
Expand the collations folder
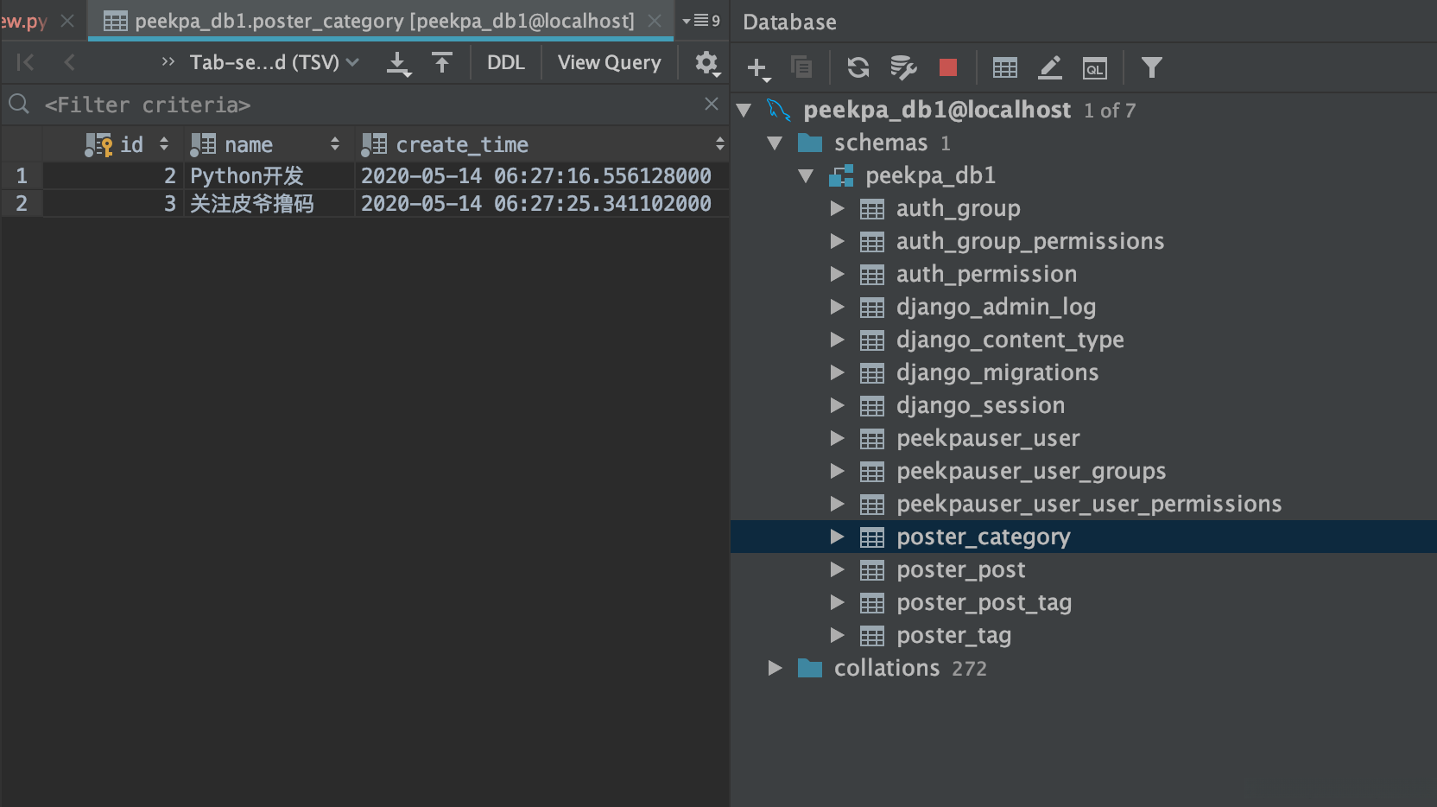click(x=775, y=668)
